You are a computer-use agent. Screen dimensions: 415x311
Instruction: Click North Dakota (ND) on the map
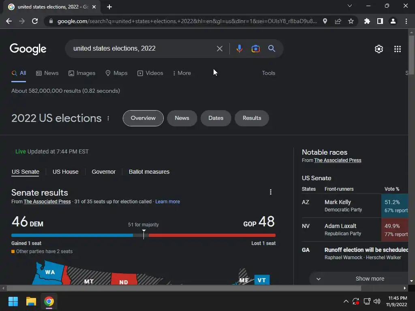point(124,279)
